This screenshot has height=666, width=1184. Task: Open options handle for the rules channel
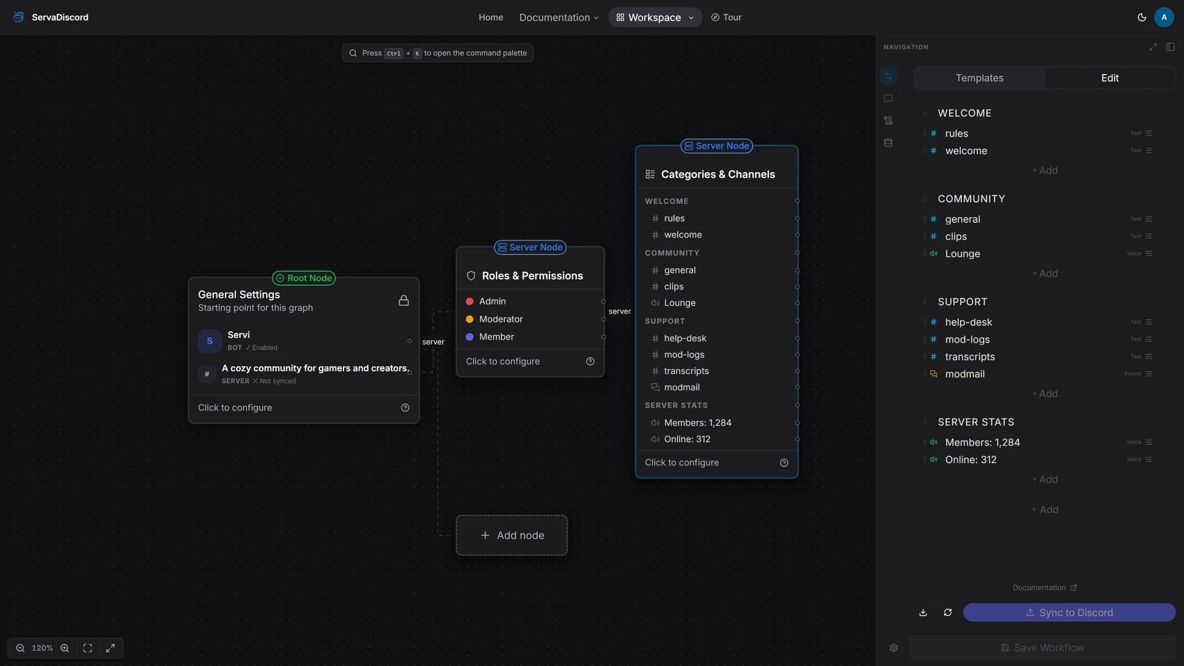pos(1149,133)
